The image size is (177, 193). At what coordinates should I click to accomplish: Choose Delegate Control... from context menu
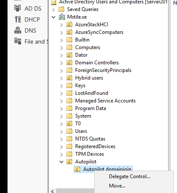click(x=130, y=176)
